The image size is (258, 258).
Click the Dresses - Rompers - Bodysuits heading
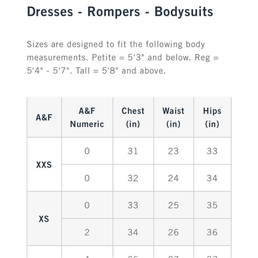[x=120, y=12]
